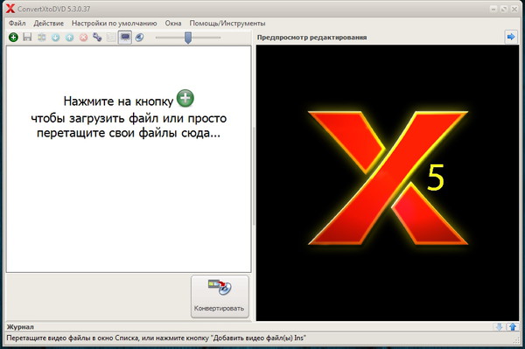Click the toolbar zoom slider handle
525x349 pixels.
click(188, 38)
